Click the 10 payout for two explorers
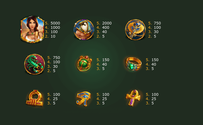 53,36
